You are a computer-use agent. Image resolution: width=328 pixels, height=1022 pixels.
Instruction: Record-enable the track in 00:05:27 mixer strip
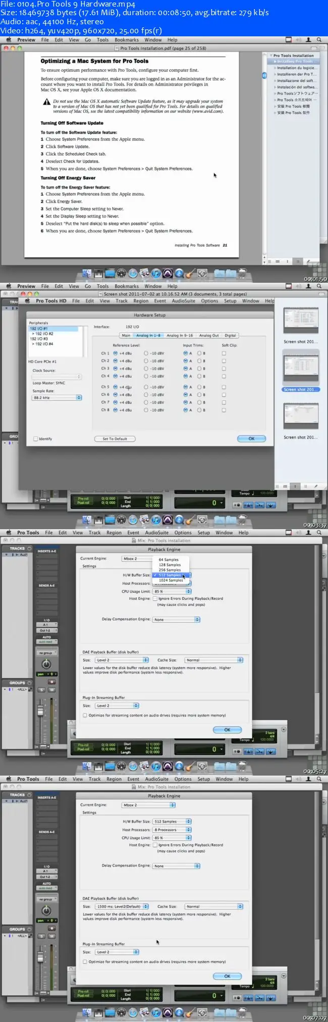click(x=51, y=682)
